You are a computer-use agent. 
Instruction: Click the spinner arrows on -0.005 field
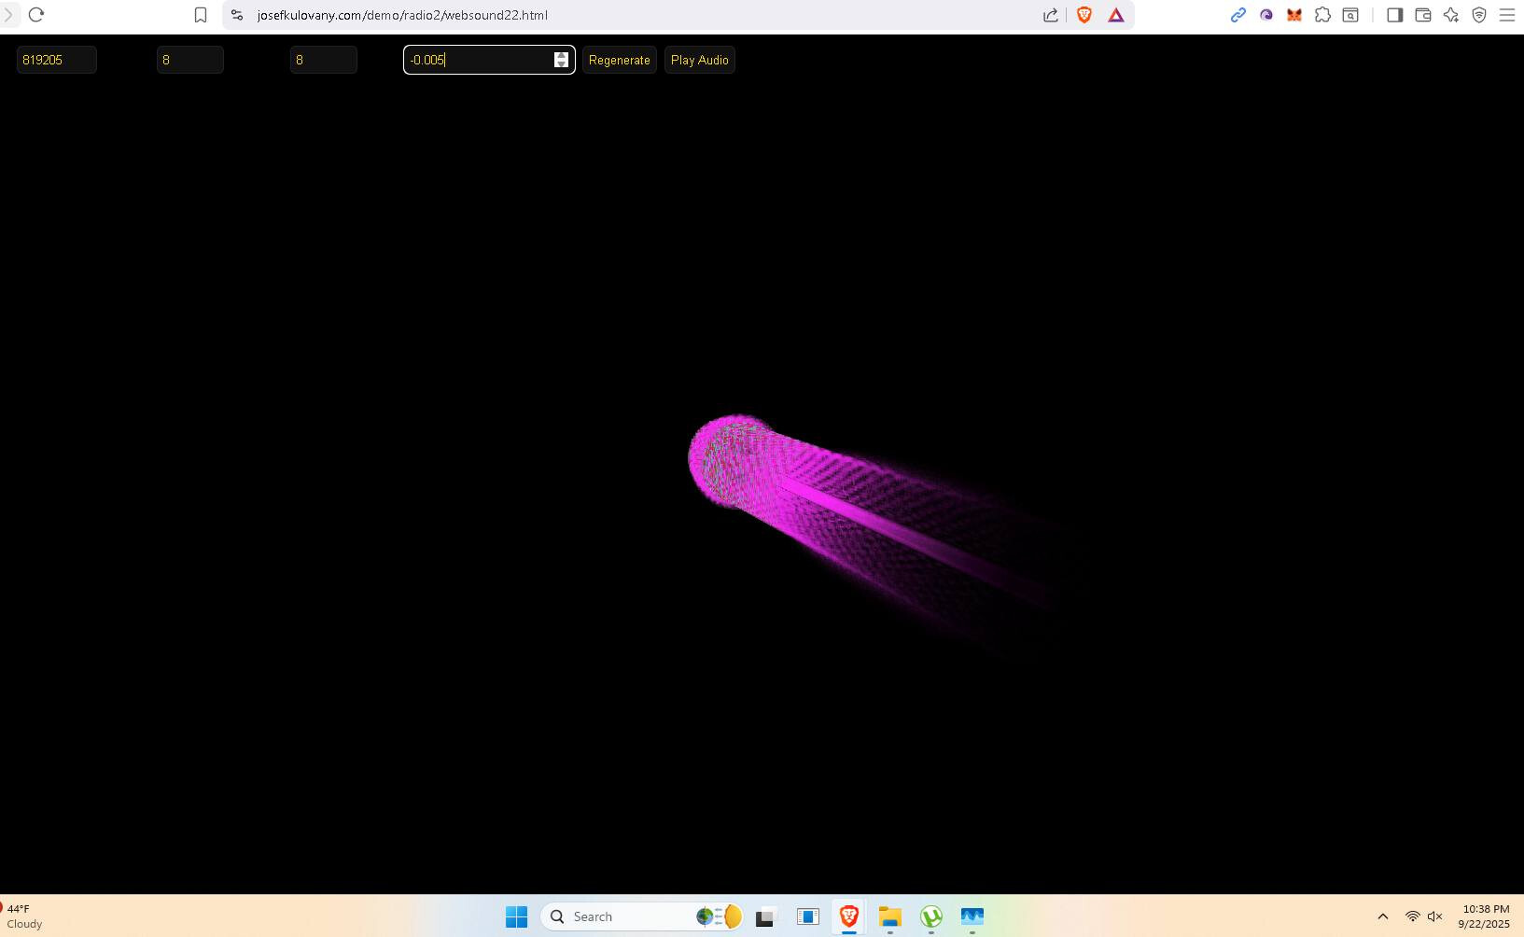[561, 60]
